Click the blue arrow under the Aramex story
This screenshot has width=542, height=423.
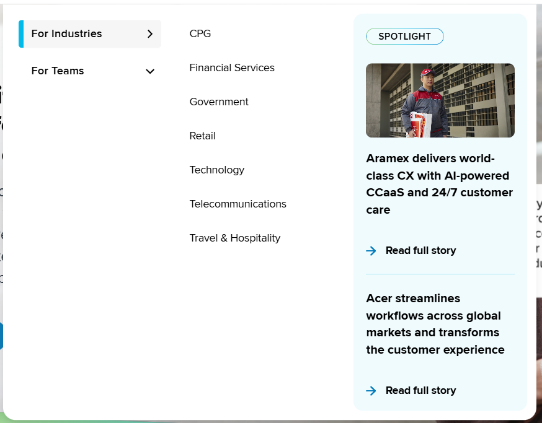(x=371, y=251)
